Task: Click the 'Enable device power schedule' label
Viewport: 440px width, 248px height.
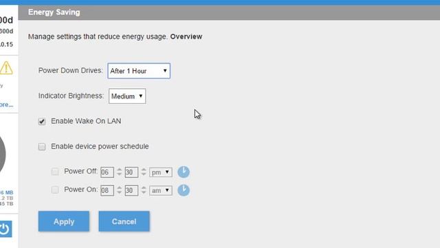Action: click(x=100, y=147)
